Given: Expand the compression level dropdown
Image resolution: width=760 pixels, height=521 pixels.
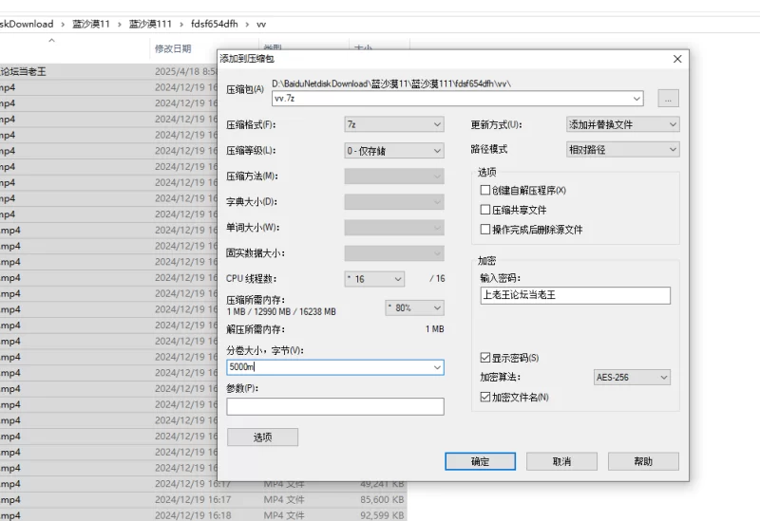Looking at the screenshot, I should tap(394, 150).
